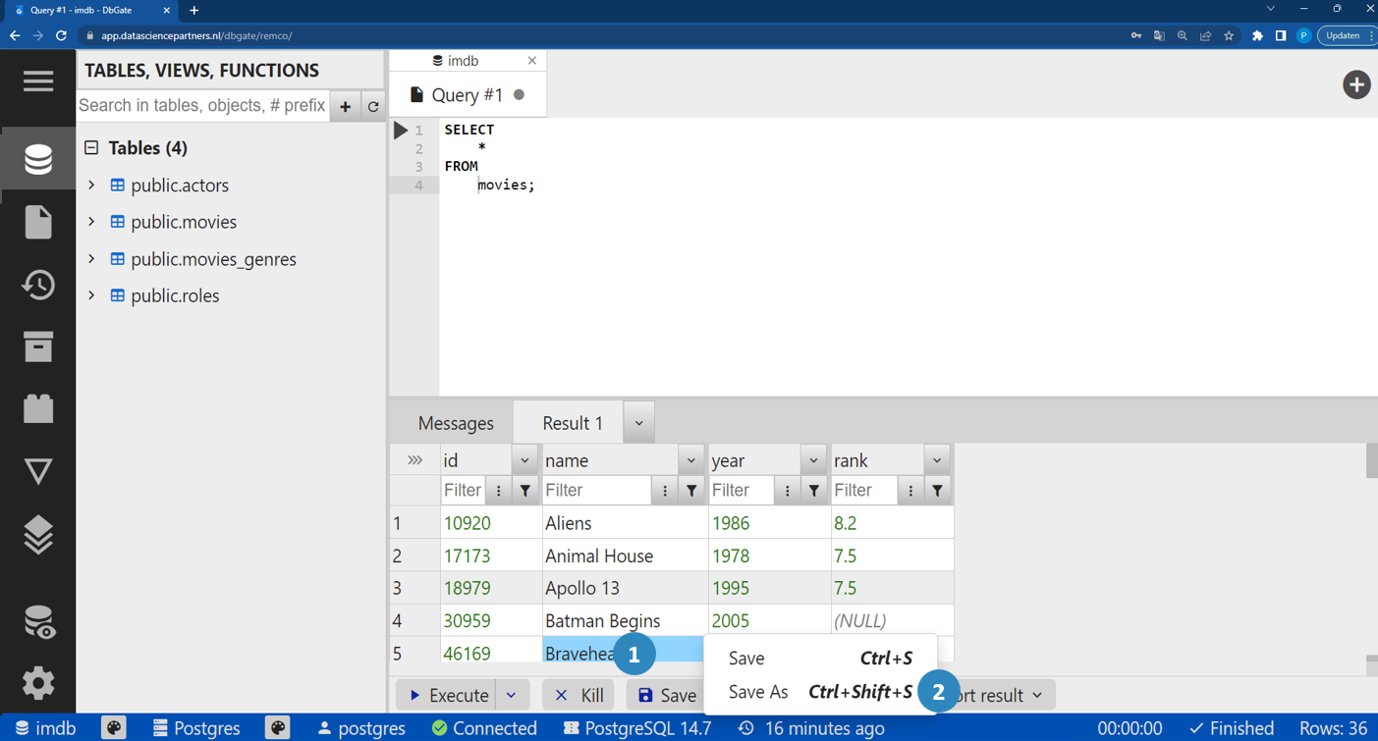1378x741 pixels.
Task: Click palette icon next to imdb in status bar
Action: [x=114, y=727]
